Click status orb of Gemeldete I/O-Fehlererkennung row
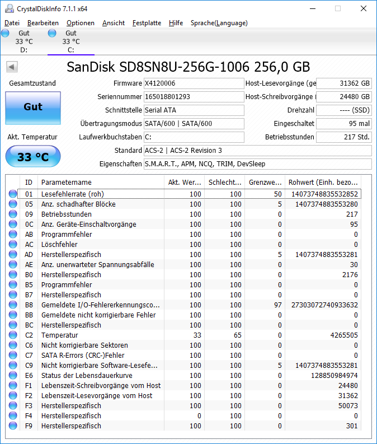377x444 pixels. [13, 305]
